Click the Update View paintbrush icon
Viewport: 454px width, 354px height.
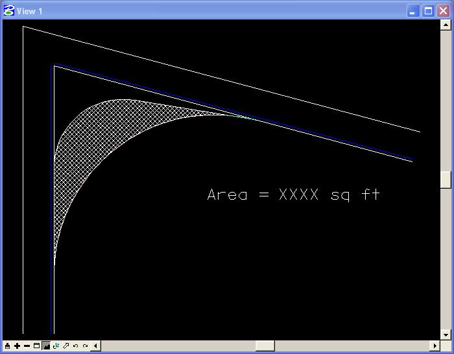(8, 346)
